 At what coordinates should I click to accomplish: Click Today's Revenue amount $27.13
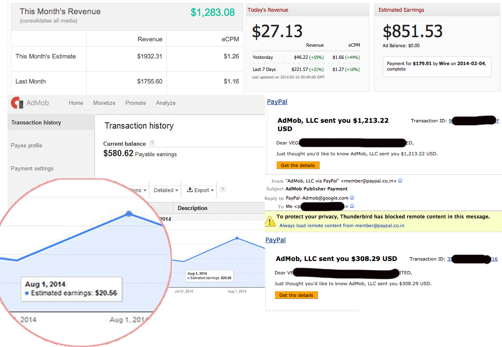[x=277, y=31]
